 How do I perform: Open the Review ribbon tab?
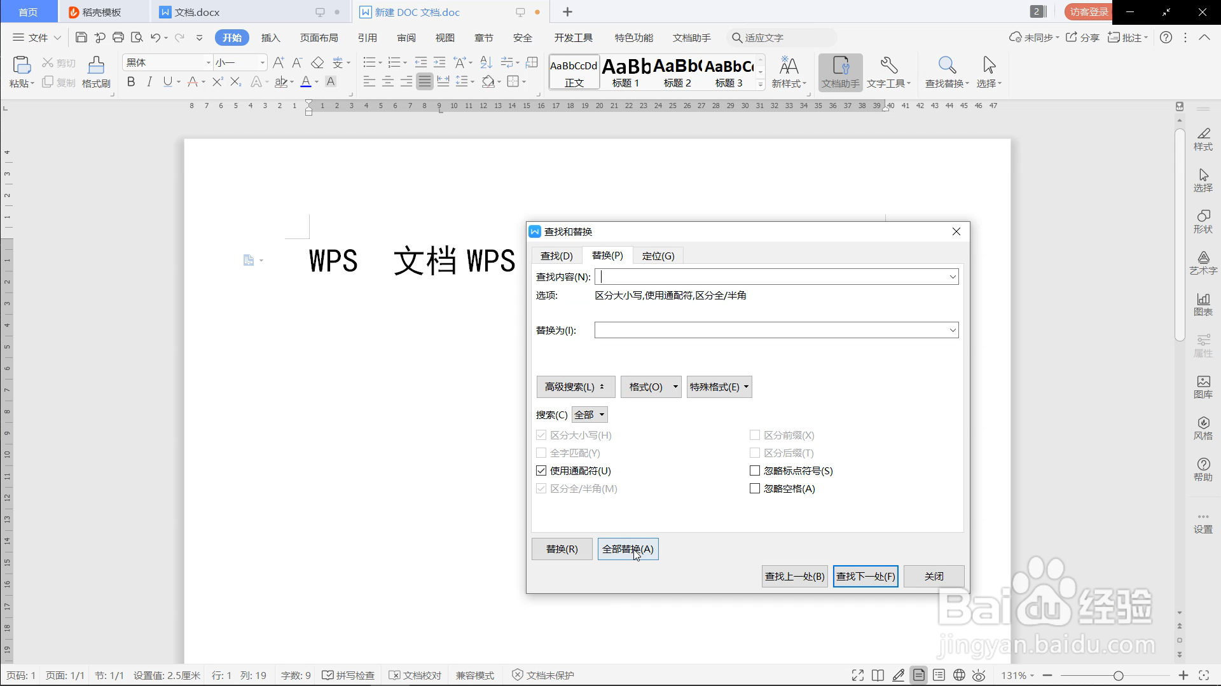(406, 38)
